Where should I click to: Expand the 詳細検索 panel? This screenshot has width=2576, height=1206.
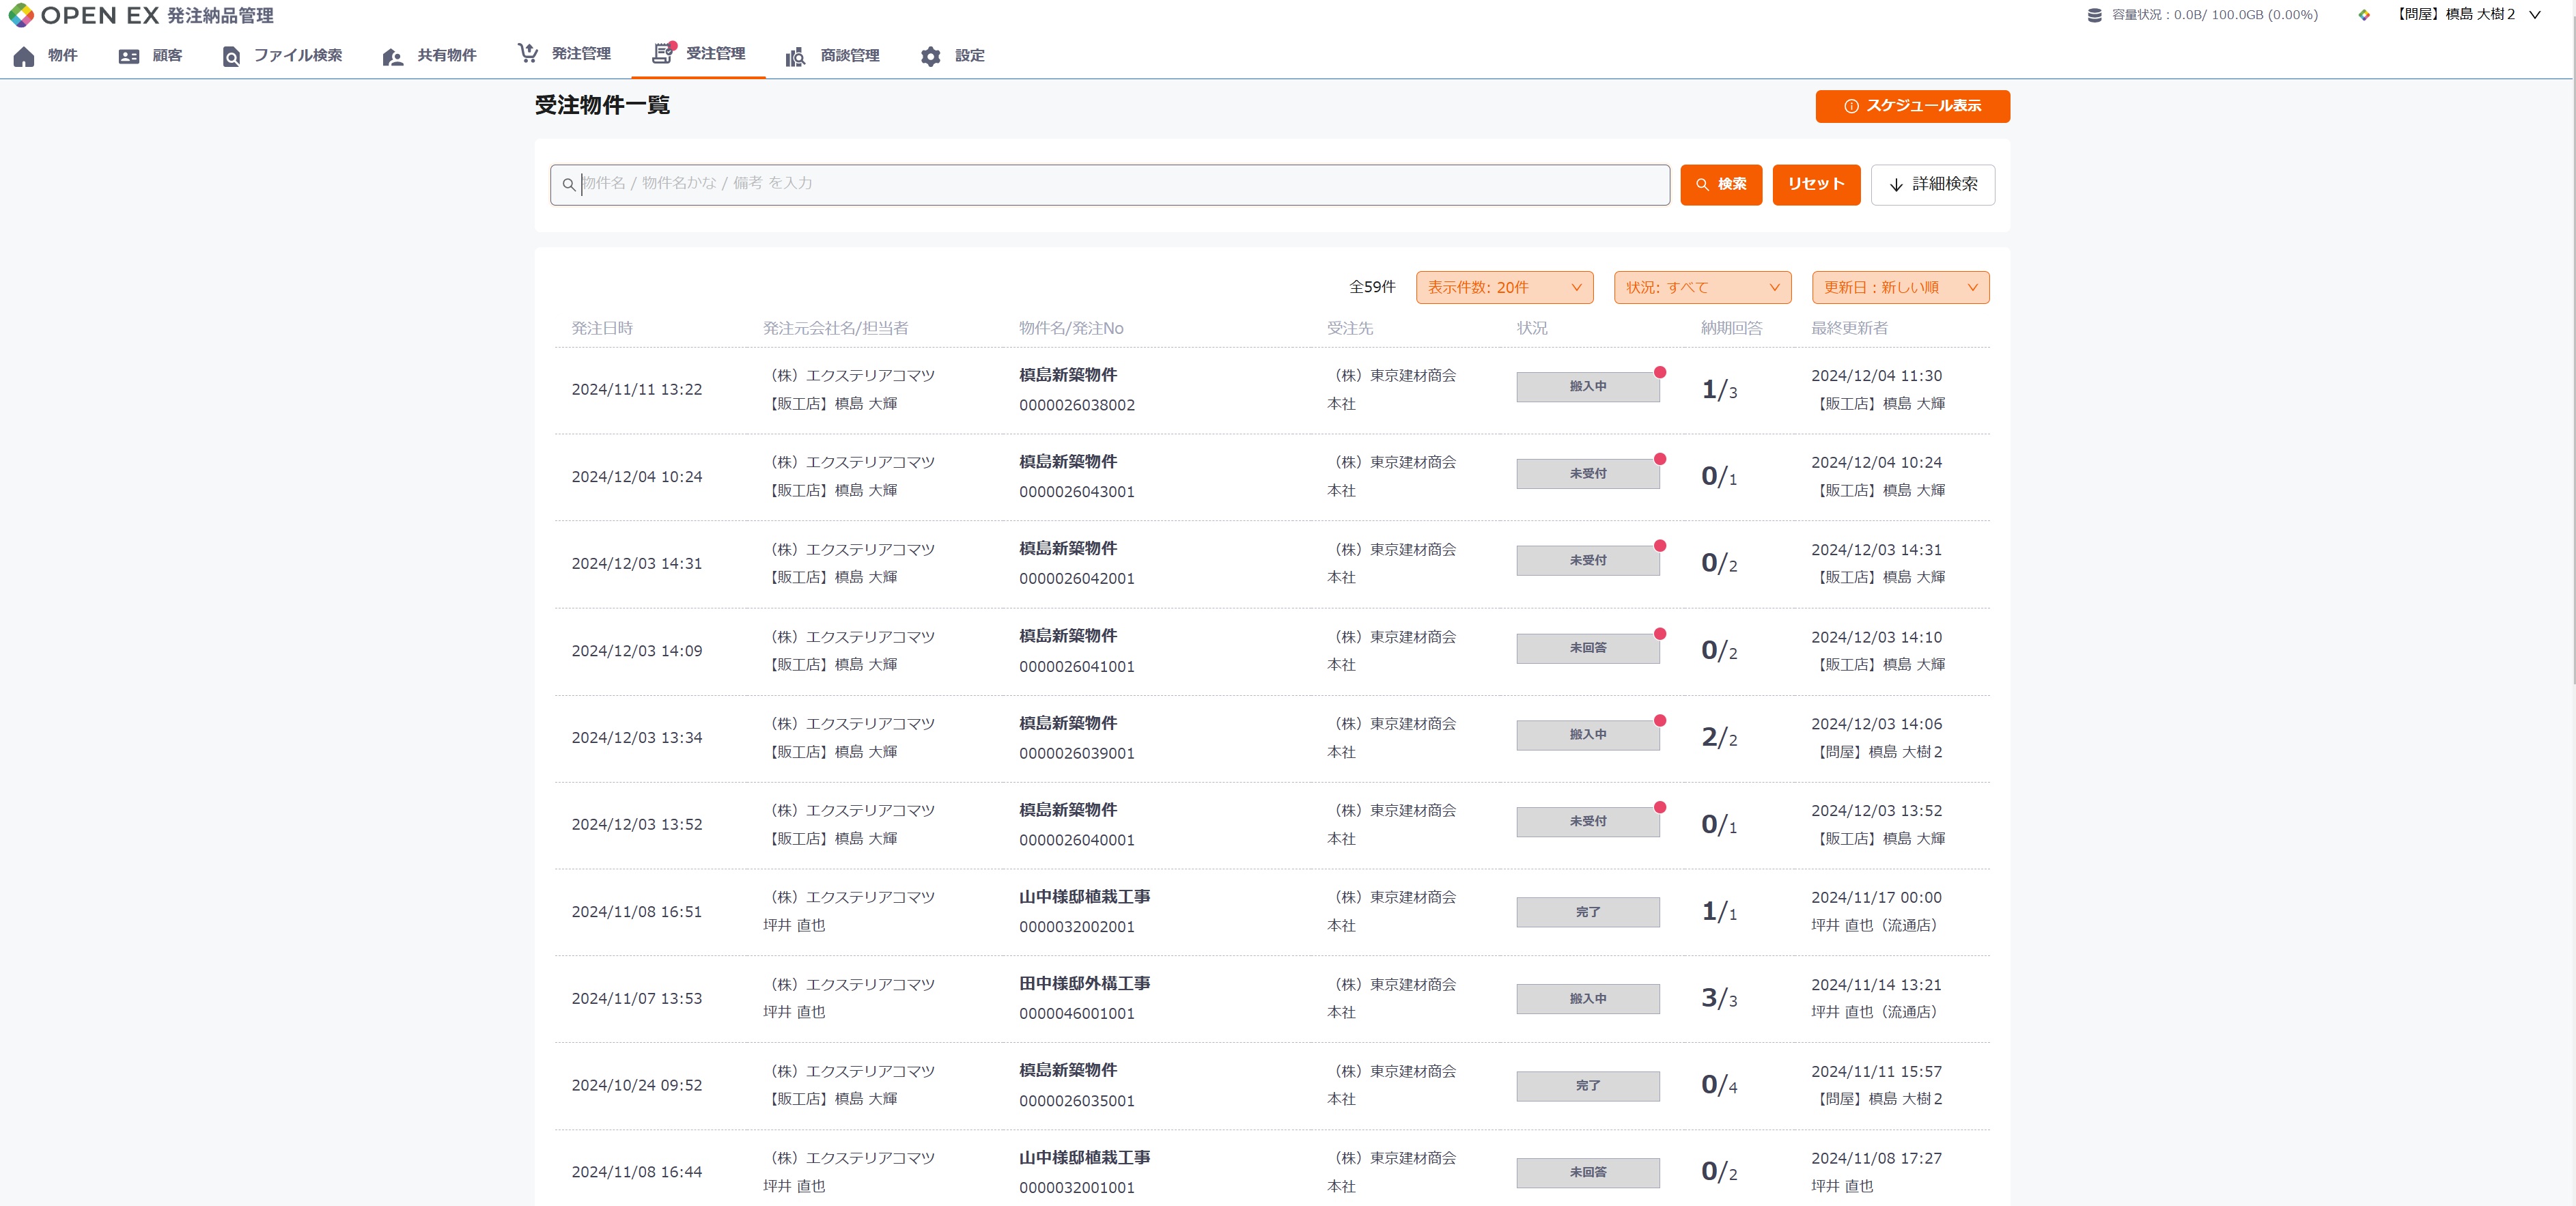[x=1933, y=185]
